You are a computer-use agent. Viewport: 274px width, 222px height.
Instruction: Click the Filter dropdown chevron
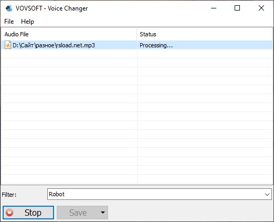267,194
